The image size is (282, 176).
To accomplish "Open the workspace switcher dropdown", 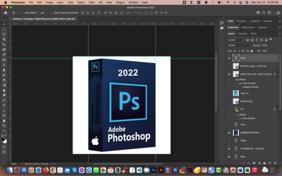I will (x=270, y=13).
